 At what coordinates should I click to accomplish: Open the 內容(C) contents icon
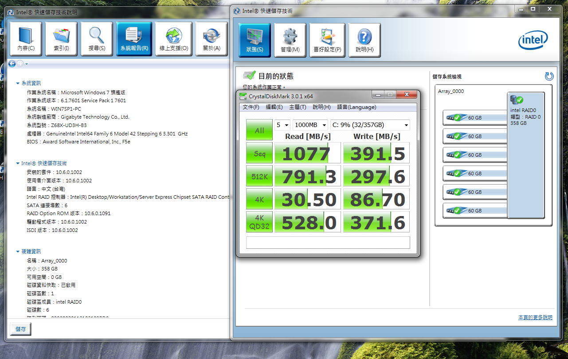26,39
